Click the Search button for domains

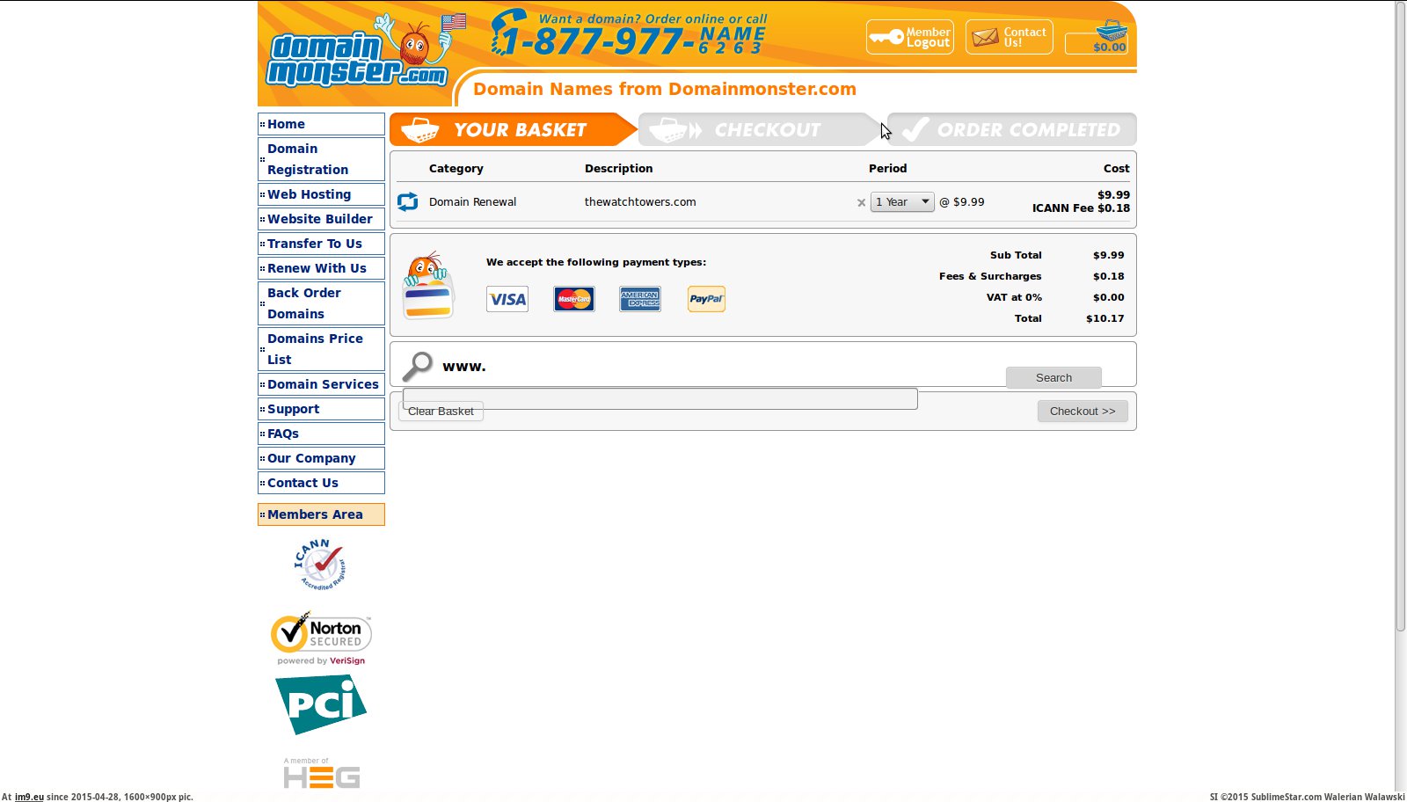[1053, 378]
